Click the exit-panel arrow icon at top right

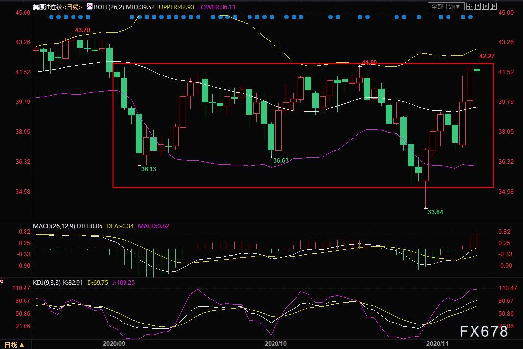[494, 7]
